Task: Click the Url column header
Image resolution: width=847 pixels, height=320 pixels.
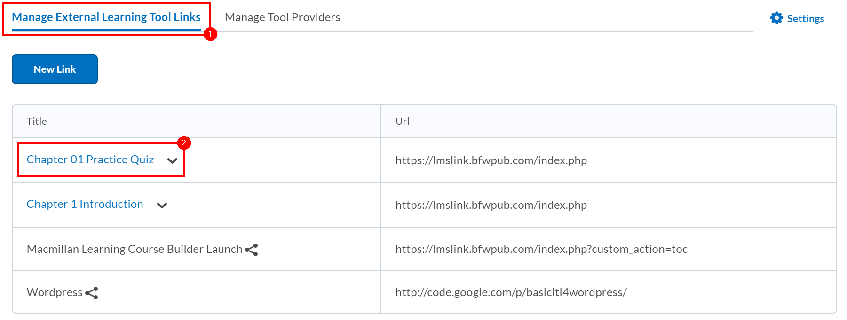Action: [x=402, y=122]
